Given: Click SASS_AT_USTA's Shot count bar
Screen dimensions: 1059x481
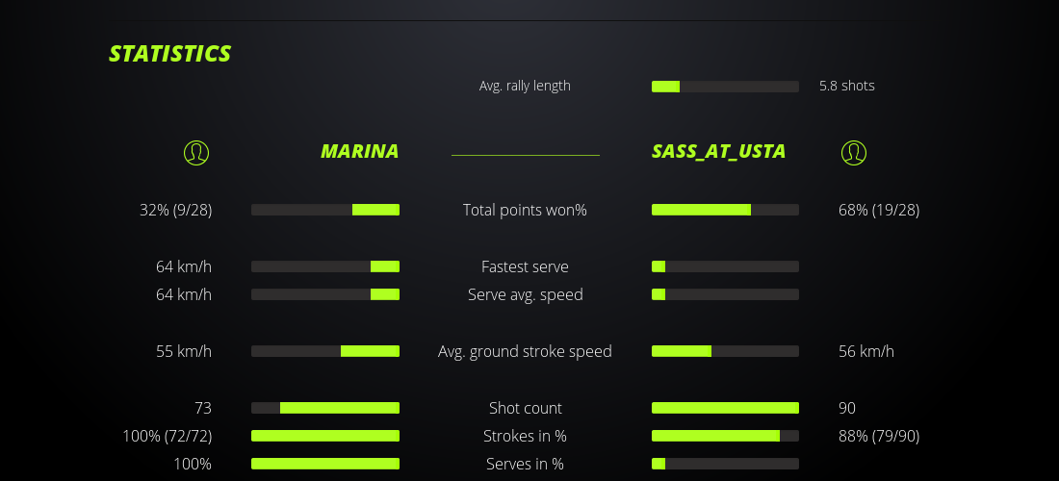Looking at the screenshot, I should coord(725,408).
